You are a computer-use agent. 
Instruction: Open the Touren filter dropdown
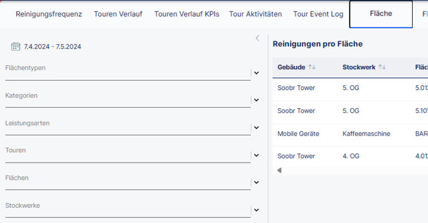256,155
